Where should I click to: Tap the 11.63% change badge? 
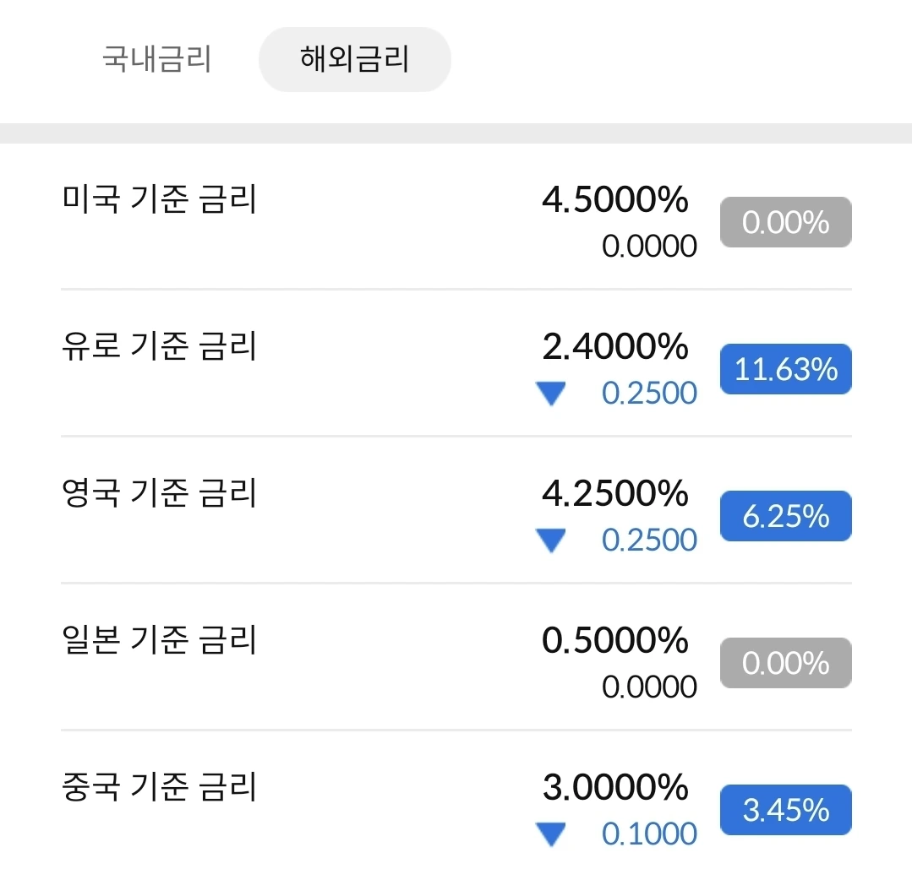pos(785,370)
